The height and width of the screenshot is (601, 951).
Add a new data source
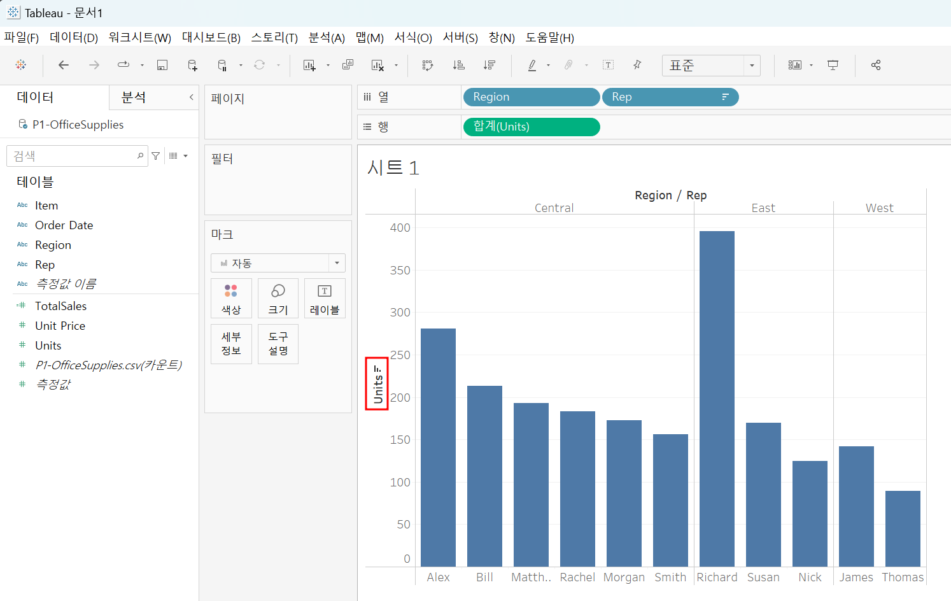[x=192, y=65]
